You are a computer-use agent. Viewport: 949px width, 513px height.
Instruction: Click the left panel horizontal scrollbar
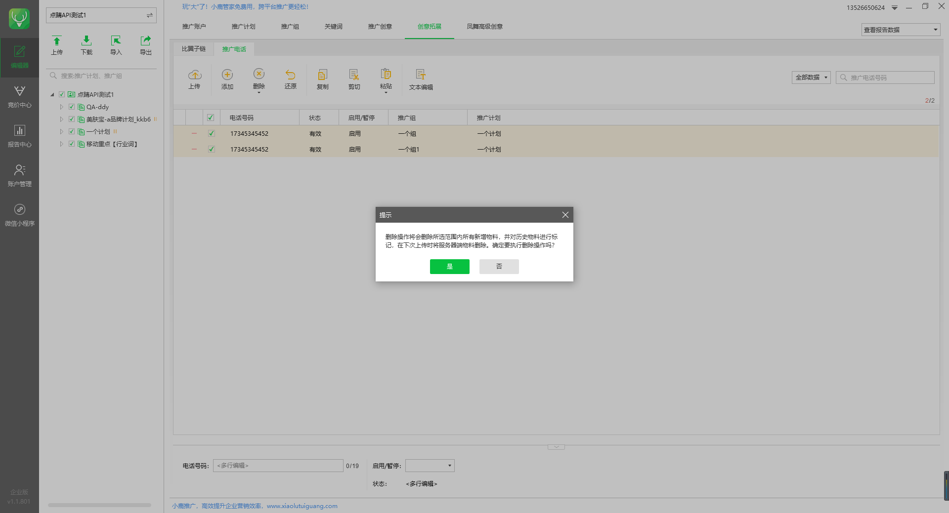click(99, 505)
